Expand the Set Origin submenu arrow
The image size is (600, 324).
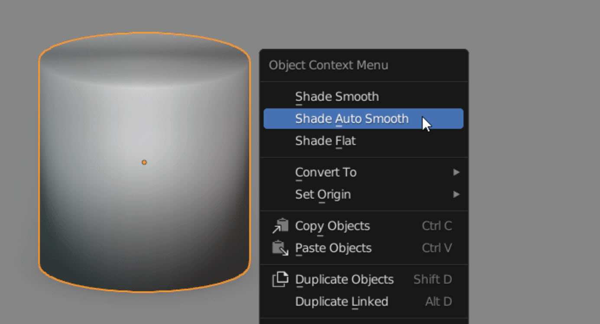point(456,194)
